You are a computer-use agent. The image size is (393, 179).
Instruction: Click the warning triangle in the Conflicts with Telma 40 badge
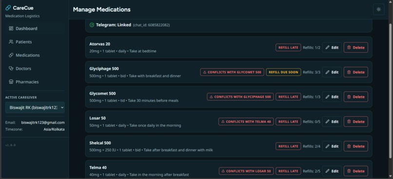click(223, 121)
